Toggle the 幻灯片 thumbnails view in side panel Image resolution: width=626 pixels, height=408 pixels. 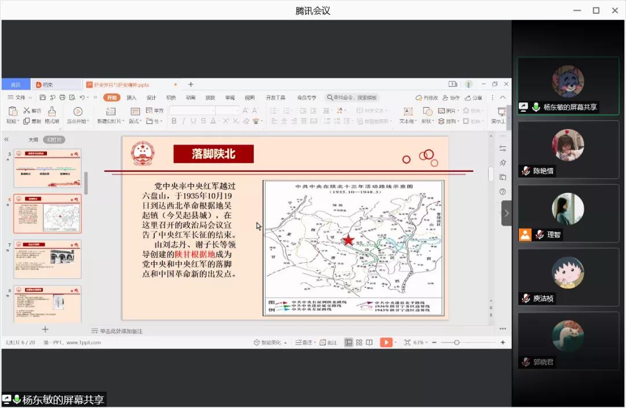[x=54, y=140]
